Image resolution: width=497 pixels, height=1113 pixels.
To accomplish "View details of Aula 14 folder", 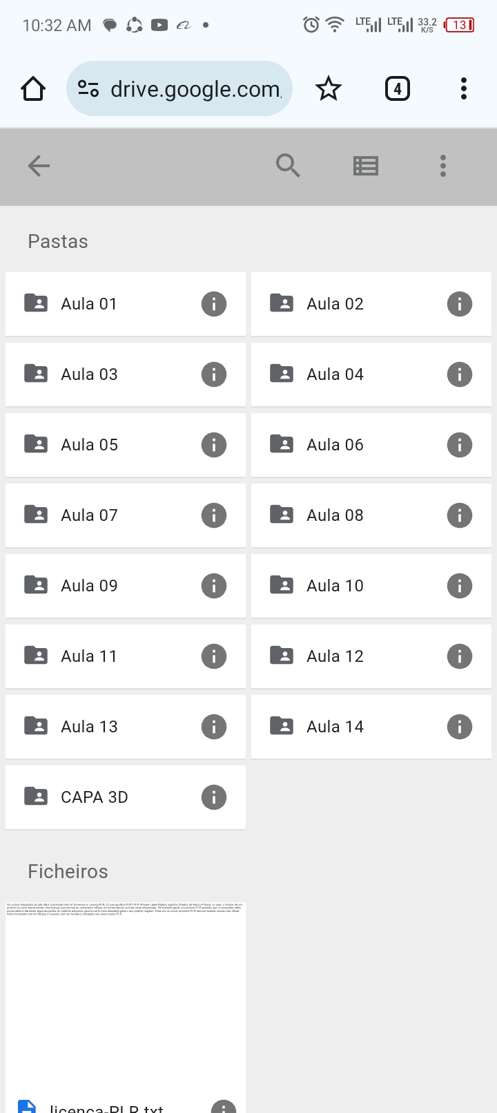I will 460,727.
